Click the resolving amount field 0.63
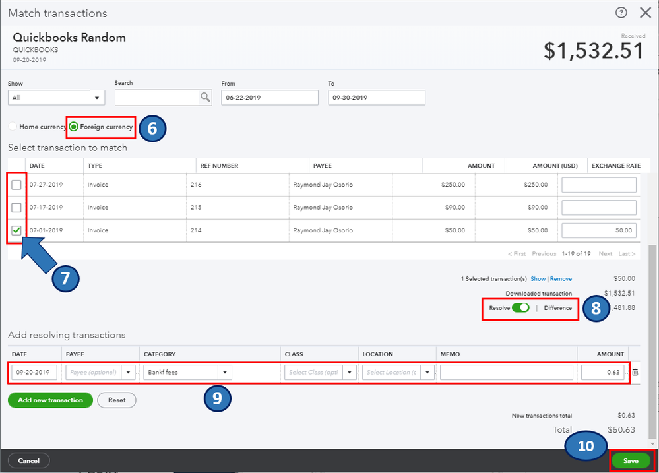Viewport: 659px width, 473px height. pos(603,372)
